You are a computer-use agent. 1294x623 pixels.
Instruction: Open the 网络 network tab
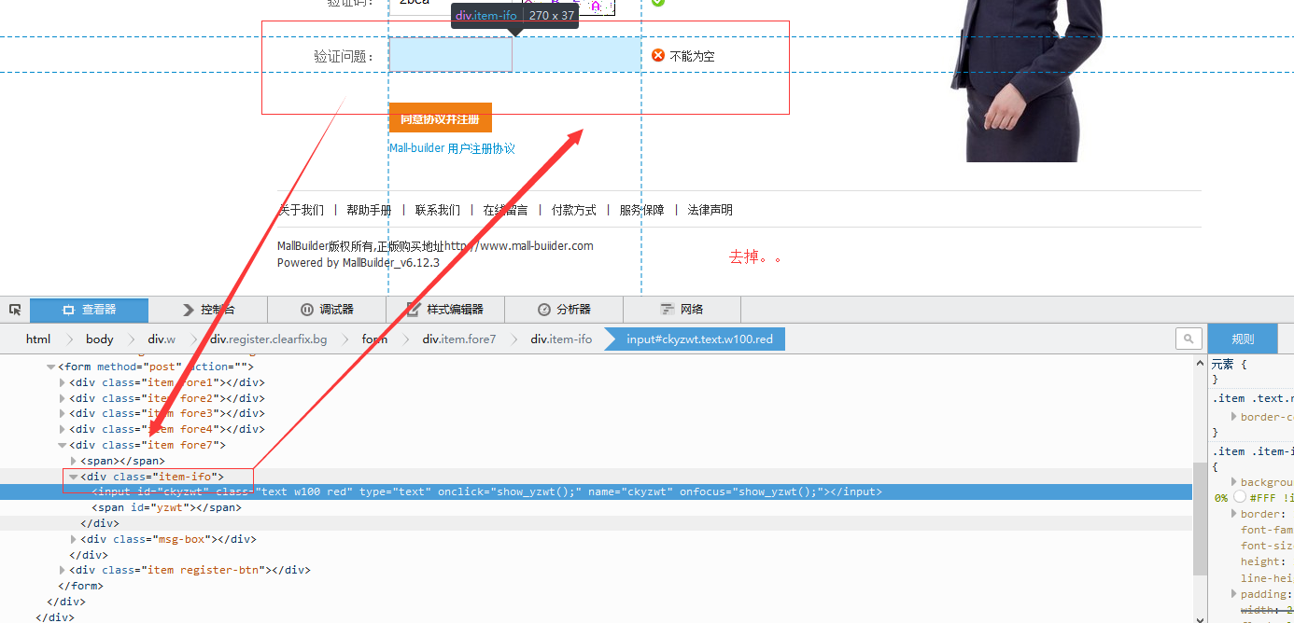682,310
